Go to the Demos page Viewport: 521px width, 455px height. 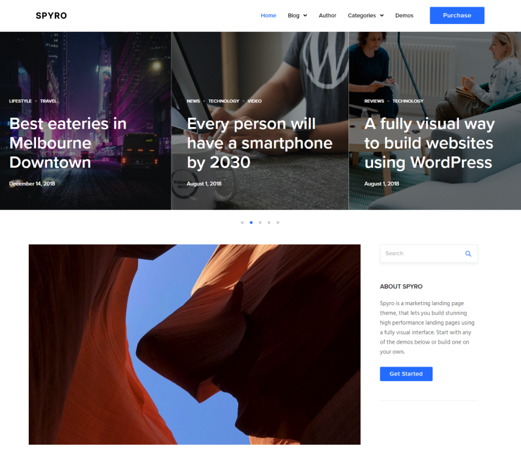tap(404, 15)
